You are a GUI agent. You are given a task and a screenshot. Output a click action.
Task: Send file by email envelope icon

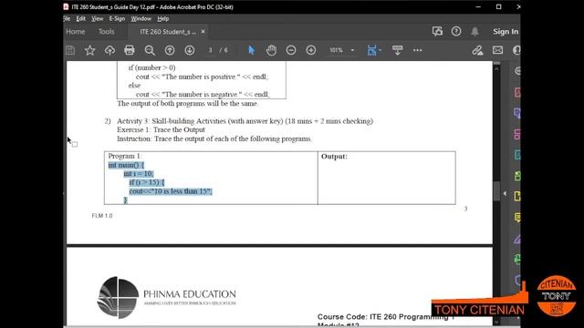pyautogui.click(x=497, y=50)
